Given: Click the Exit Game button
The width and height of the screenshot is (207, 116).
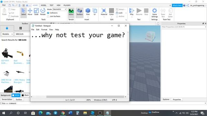Looking at the screenshot, I should (x=170, y=13).
